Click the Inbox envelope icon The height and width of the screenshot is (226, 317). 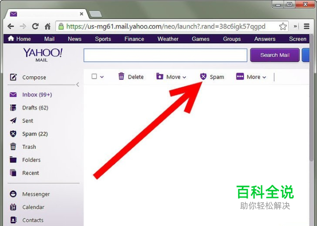(13, 95)
